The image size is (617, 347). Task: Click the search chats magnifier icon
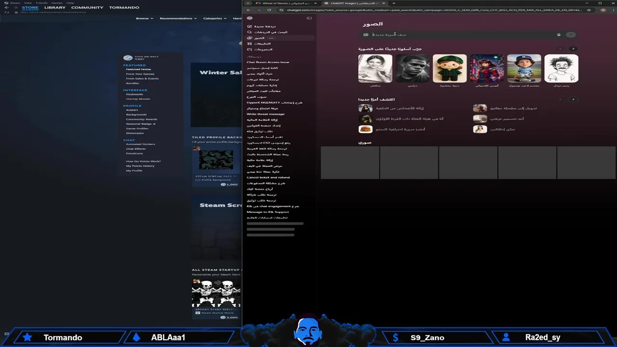coord(250,32)
